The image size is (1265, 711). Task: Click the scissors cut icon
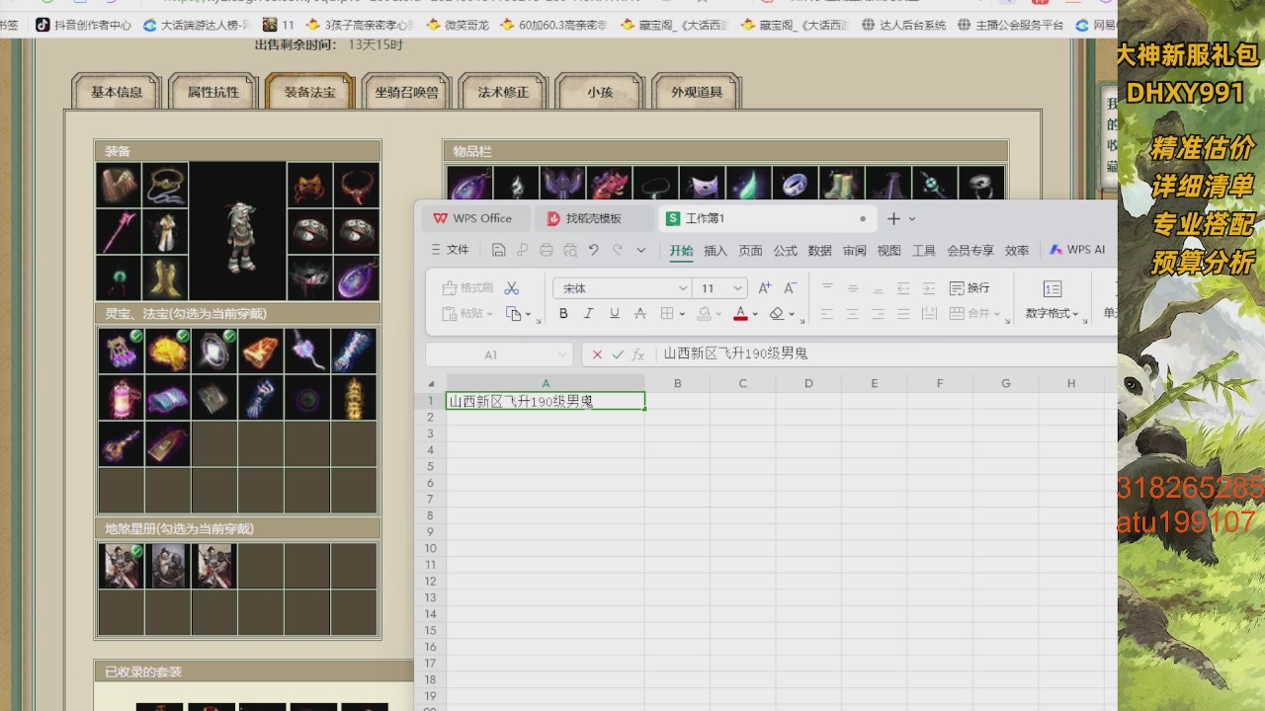coord(512,288)
